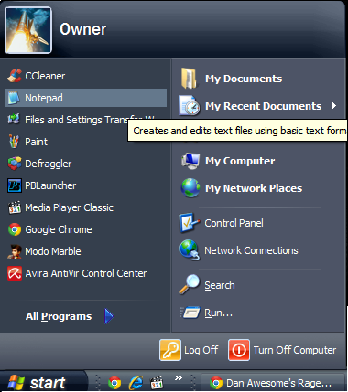Click the Log Off text button
The height and width of the screenshot is (392, 348).
tap(201, 350)
